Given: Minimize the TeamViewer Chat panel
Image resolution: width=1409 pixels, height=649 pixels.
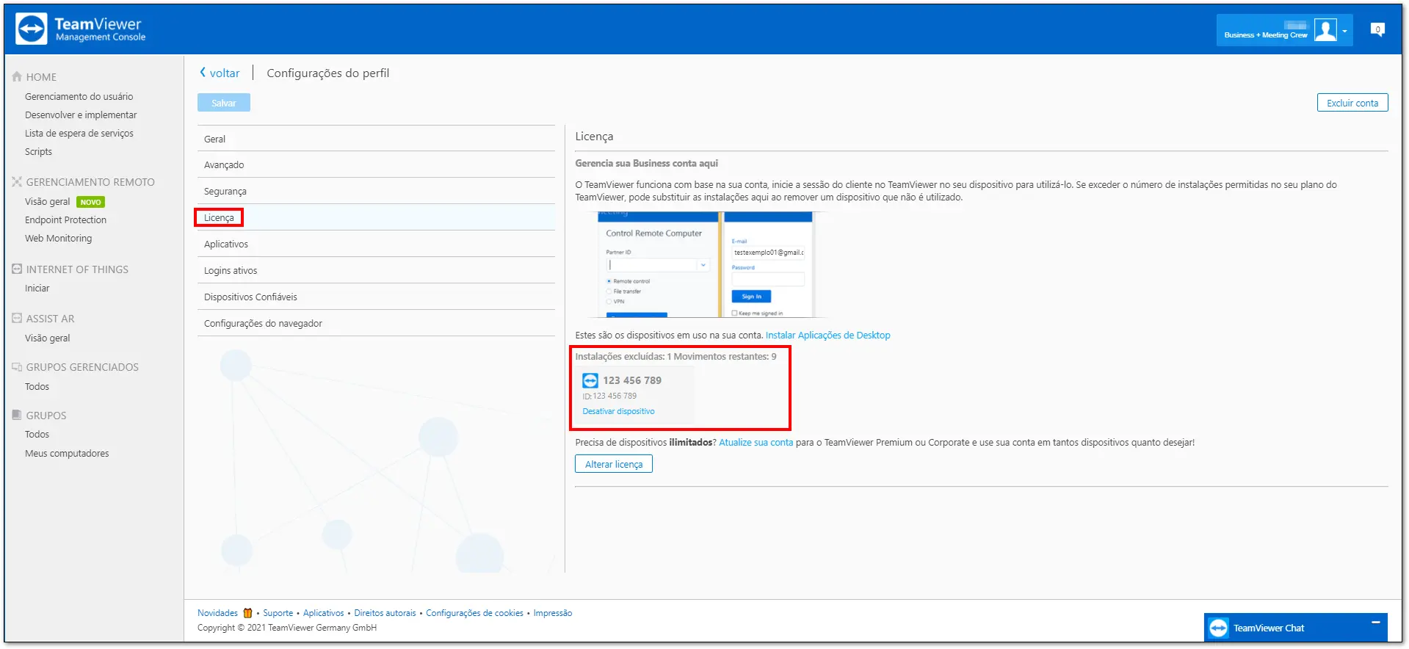Looking at the screenshot, I should click(x=1375, y=623).
